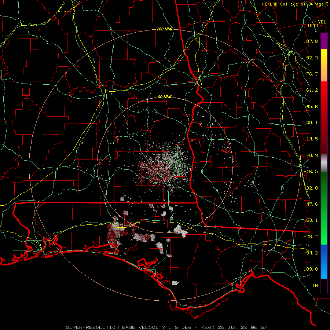330x330 pixels.
Task: Click the yellow-orange segment of the color bar
Action: tap(324, 65)
